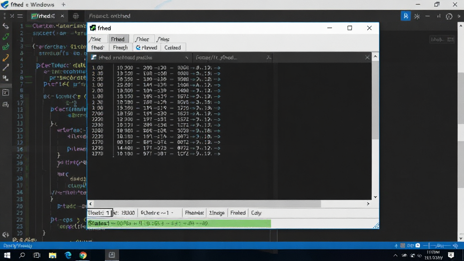This screenshot has width=464, height=261.
Task: Click the Zindge button in the bottom bar
Action: pos(217,213)
